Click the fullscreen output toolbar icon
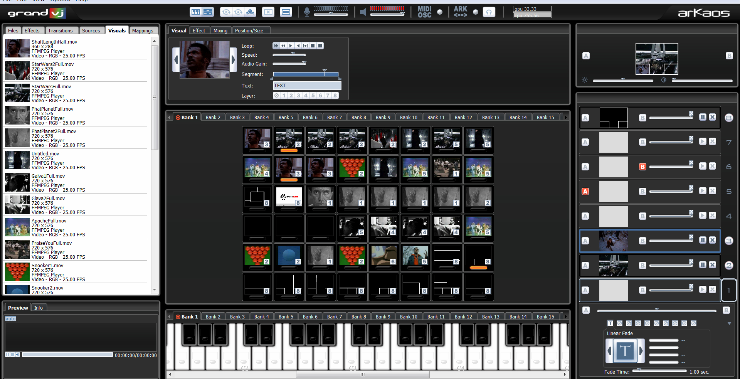Viewport: 740px width, 379px height. click(x=286, y=12)
